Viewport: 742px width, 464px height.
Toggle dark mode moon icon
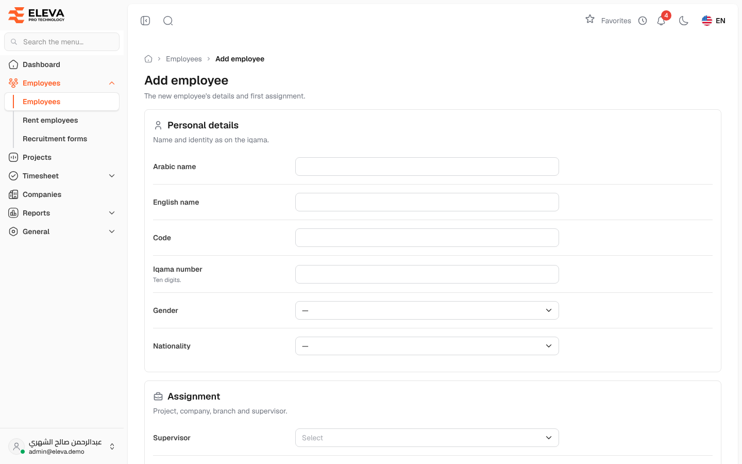684,21
